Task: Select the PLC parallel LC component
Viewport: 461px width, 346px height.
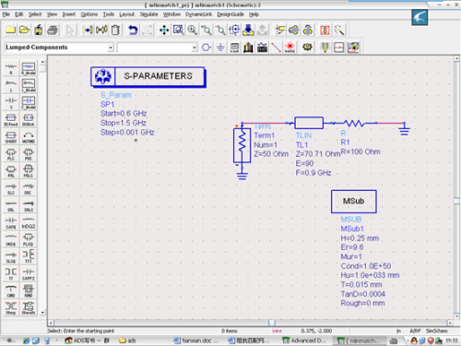Action: click(11, 154)
